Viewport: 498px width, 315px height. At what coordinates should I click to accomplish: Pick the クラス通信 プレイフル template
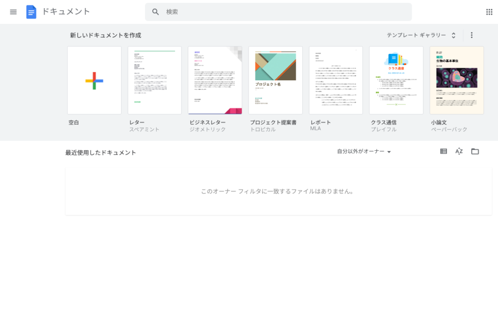coord(396,80)
